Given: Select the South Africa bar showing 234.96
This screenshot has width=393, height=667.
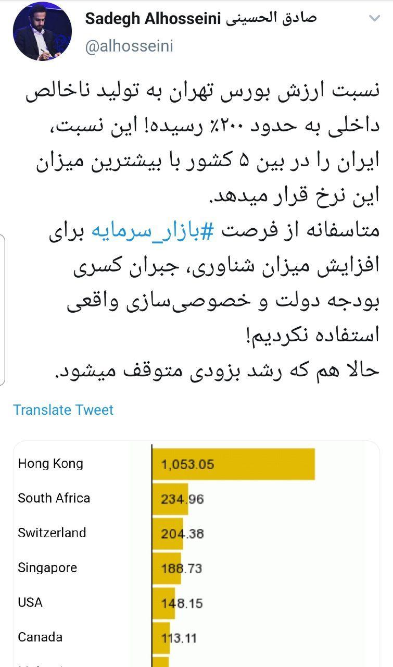Looking at the screenshot, I should point(169,498).
